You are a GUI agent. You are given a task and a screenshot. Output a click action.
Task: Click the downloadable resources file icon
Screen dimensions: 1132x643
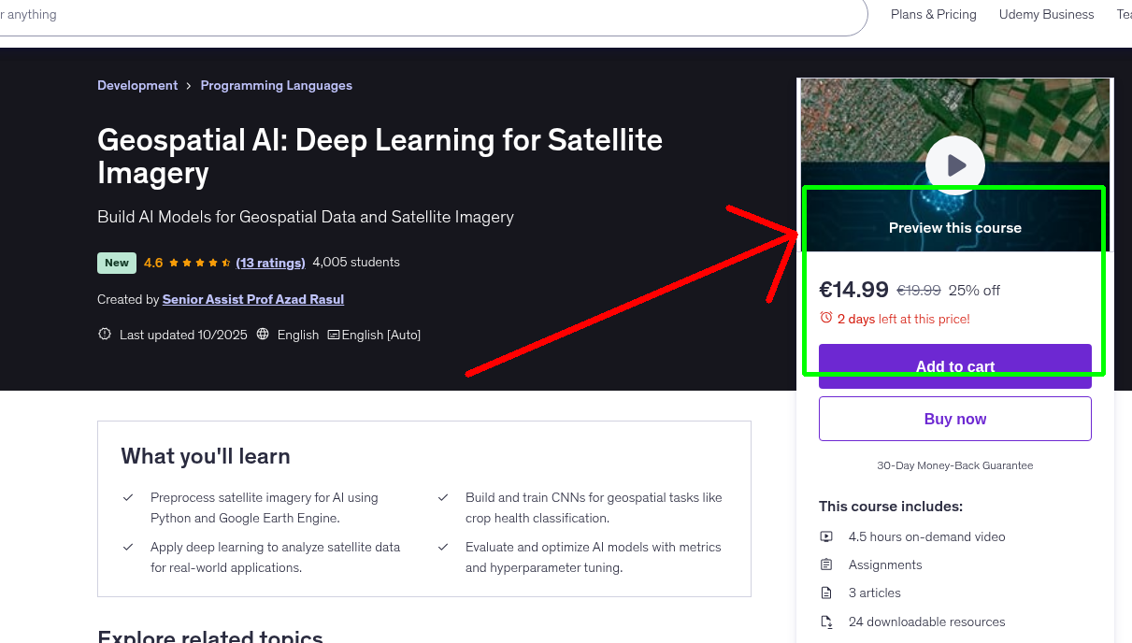click(x=826, y=622)
